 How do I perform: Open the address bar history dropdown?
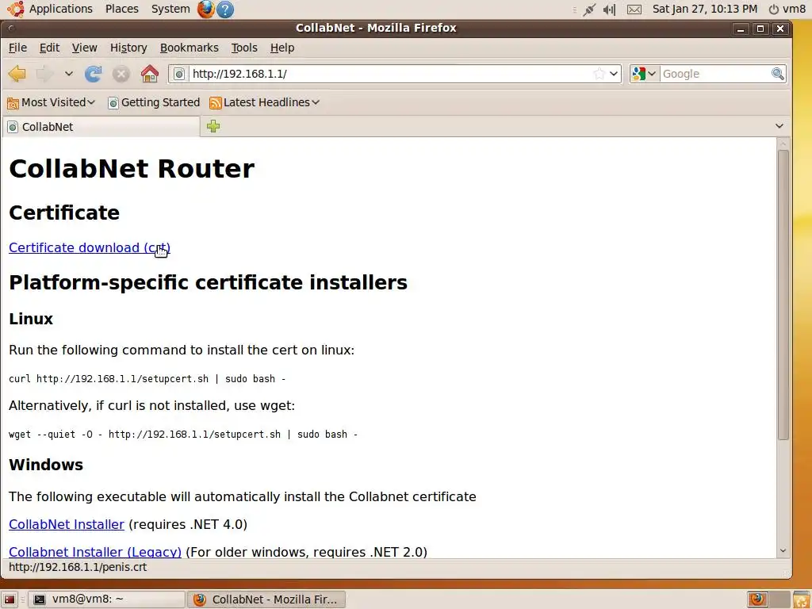tap(614, 74)
